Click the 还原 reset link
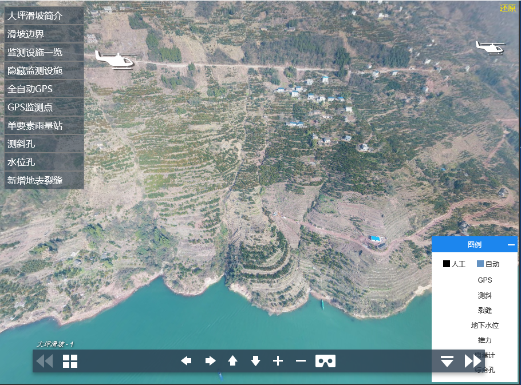Viewport: 521px width, 385px height. pos(507,8)
